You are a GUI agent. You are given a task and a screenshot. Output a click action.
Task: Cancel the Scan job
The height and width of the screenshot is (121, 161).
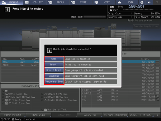54,59
